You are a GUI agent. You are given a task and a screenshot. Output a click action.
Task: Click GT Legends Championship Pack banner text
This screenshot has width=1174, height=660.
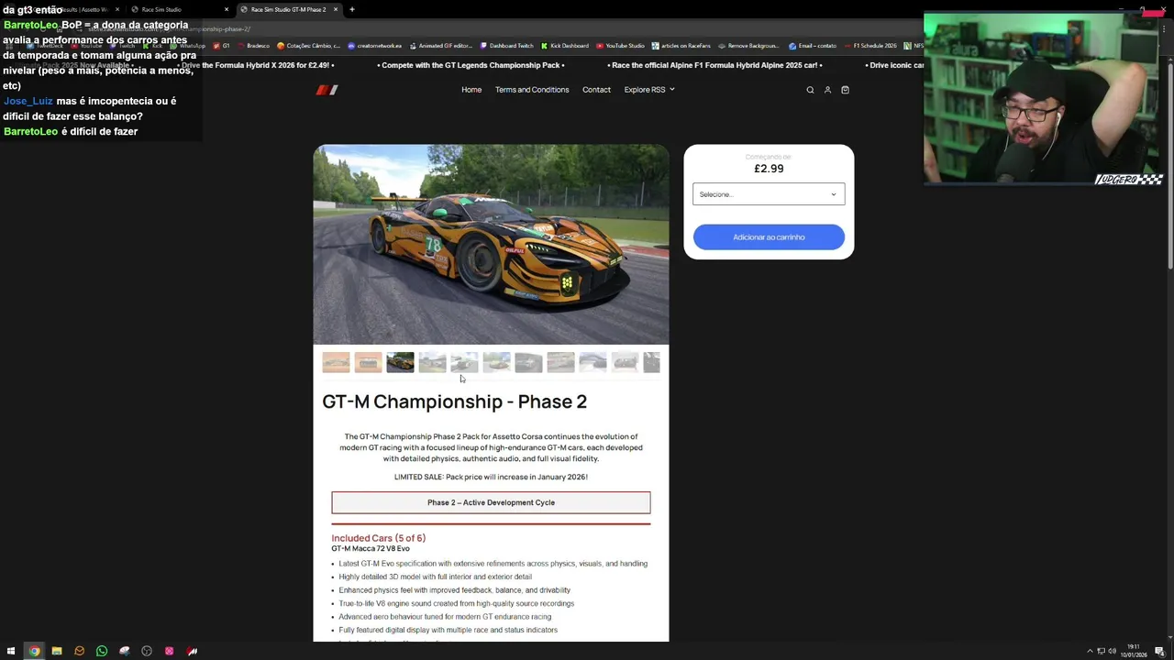tap(471, 66)
